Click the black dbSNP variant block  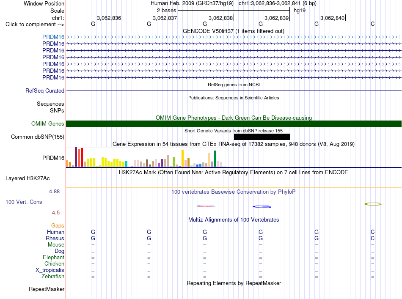pos(262,137)
